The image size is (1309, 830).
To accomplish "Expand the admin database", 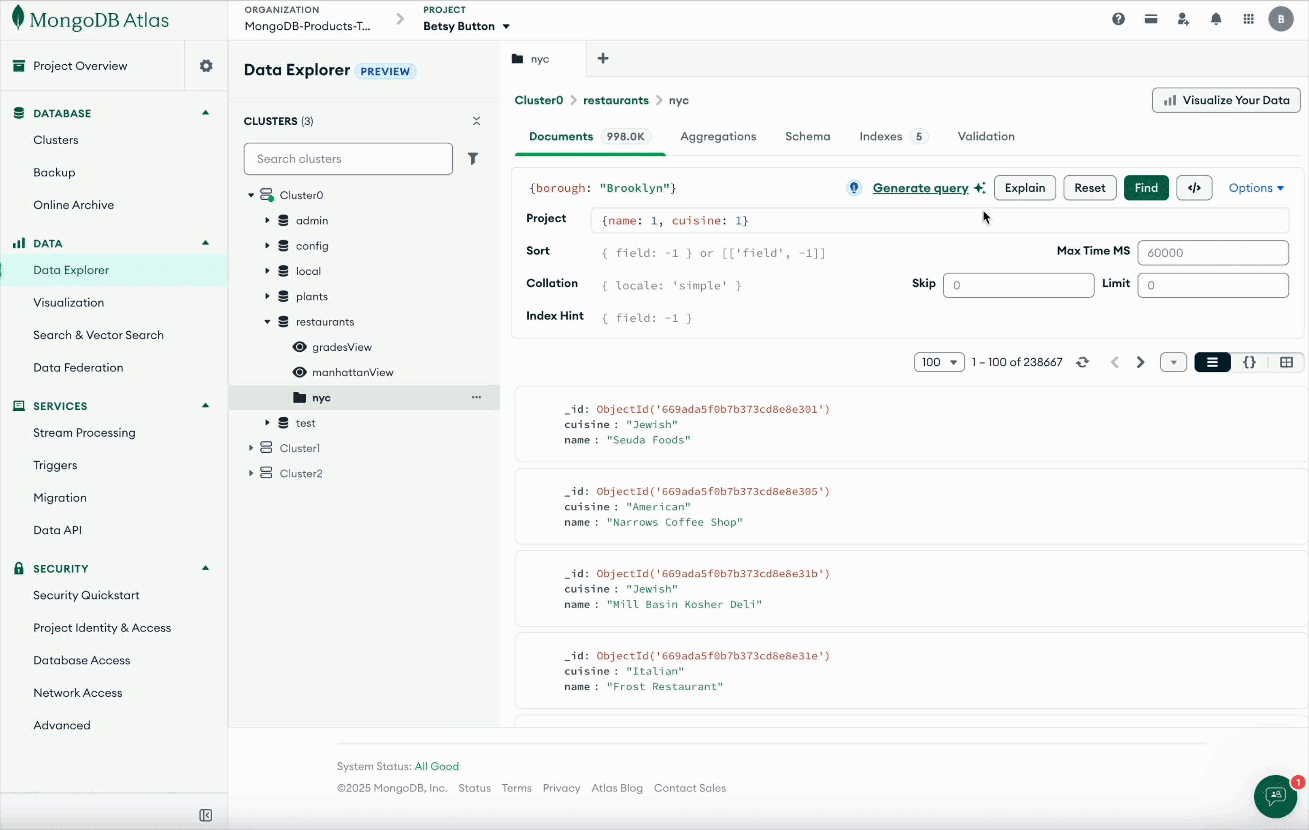I will (x=267, y=220).
